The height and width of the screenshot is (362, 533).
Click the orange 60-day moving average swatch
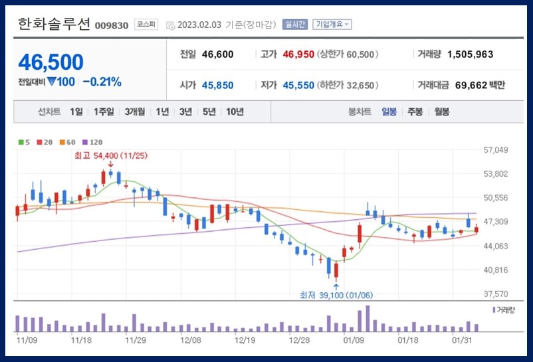(62, 142)
